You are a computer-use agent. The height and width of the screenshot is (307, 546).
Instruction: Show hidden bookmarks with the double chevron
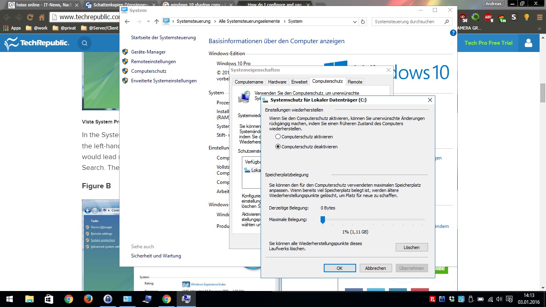540,28
